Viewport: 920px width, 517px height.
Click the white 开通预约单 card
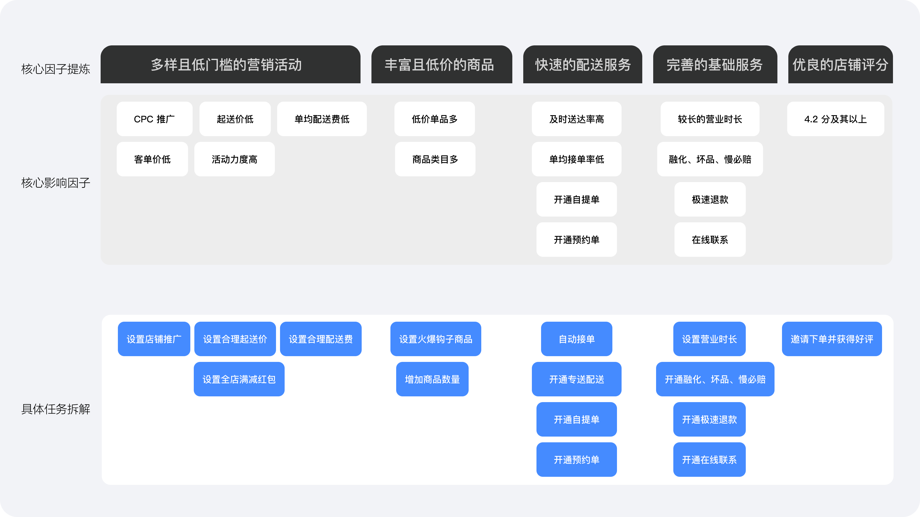point(576,240)
